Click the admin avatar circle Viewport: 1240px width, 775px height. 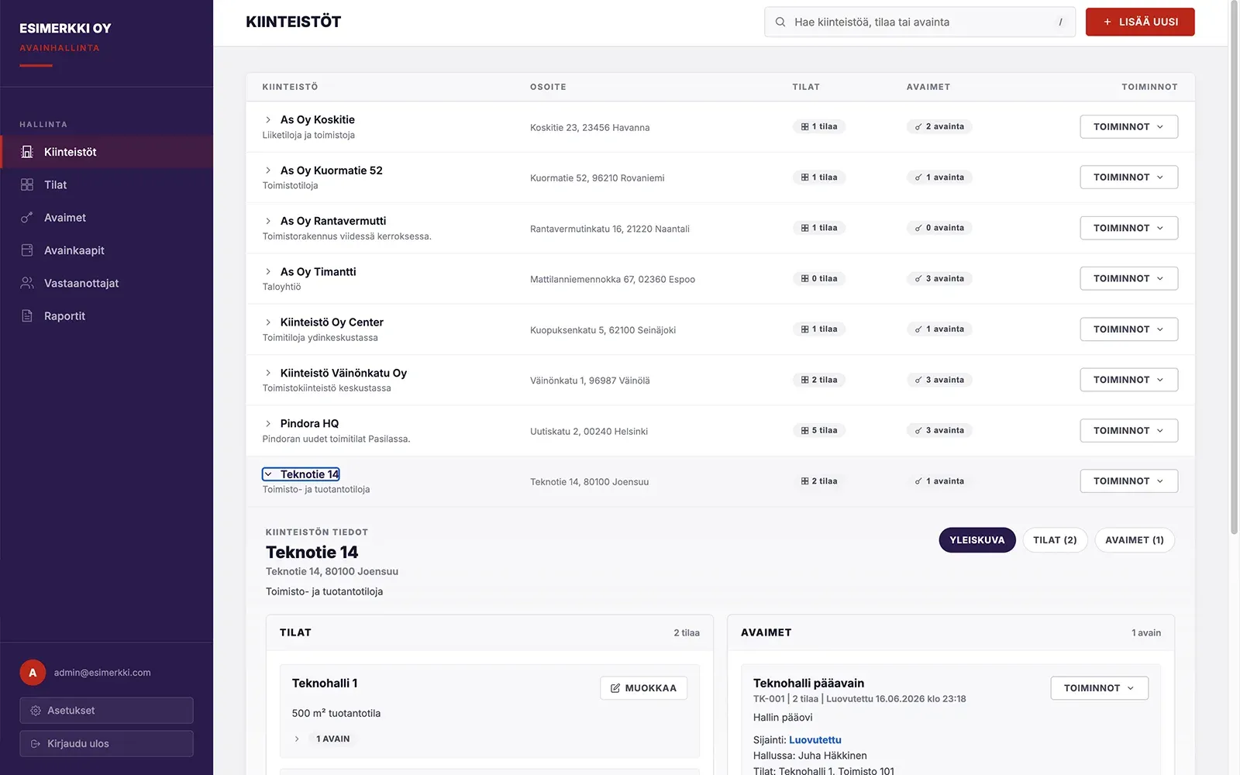(x=33, y=673)
